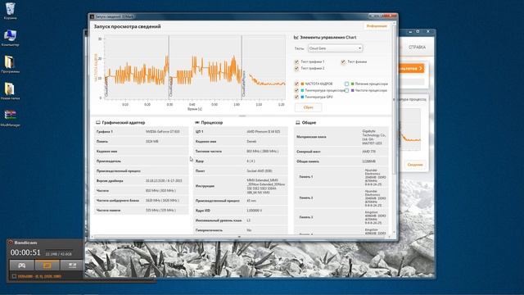
Task: Select Bandicam game recording mode icon
Action: (22, 265)
